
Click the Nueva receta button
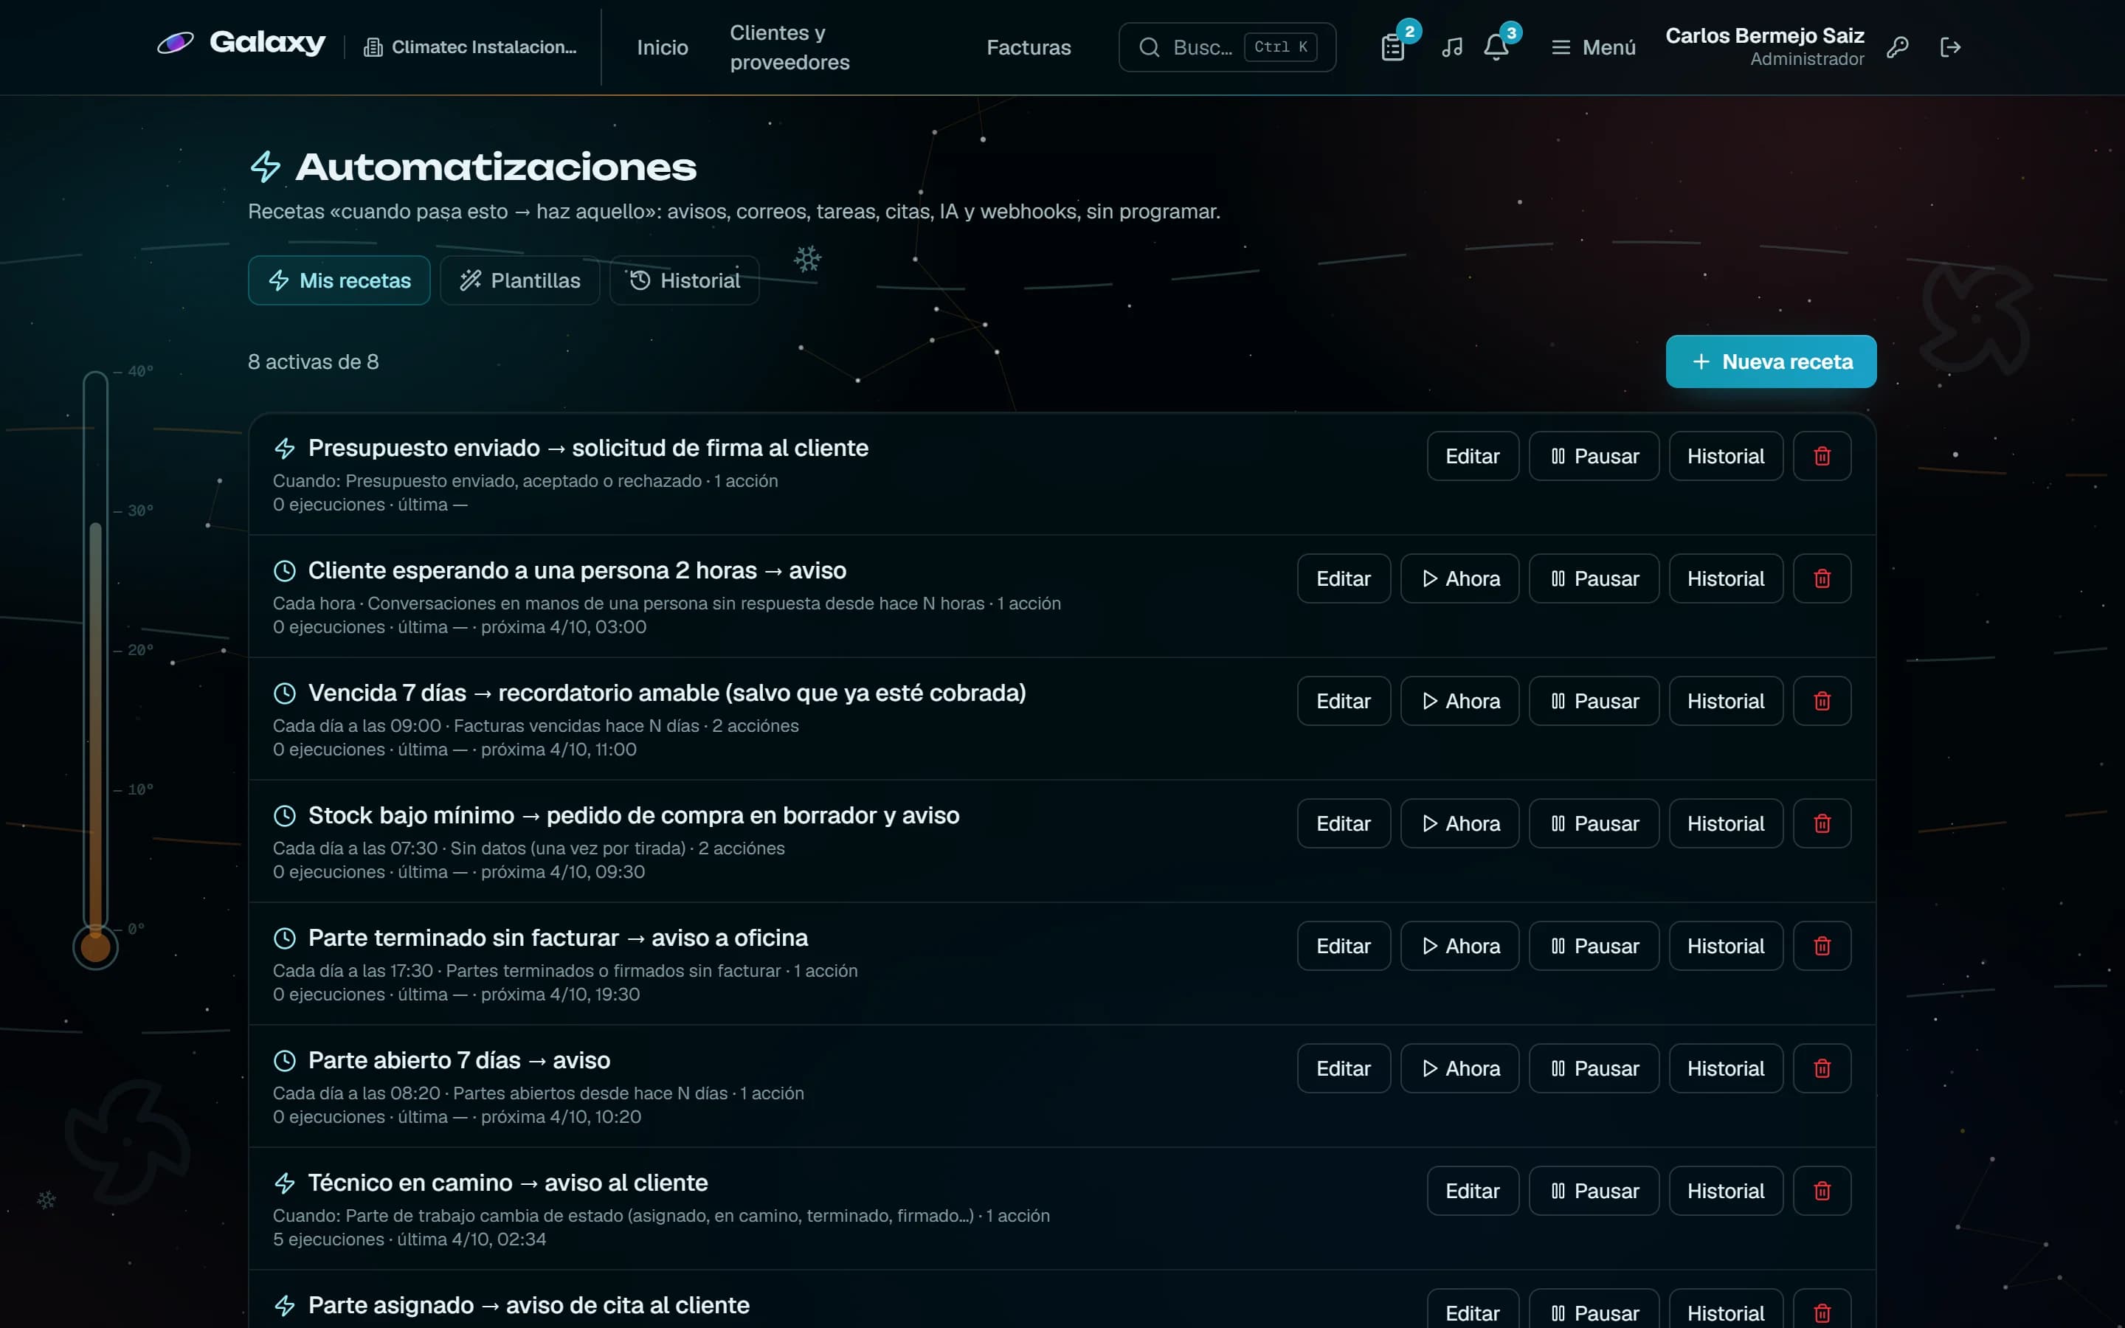click(1770, 361)
